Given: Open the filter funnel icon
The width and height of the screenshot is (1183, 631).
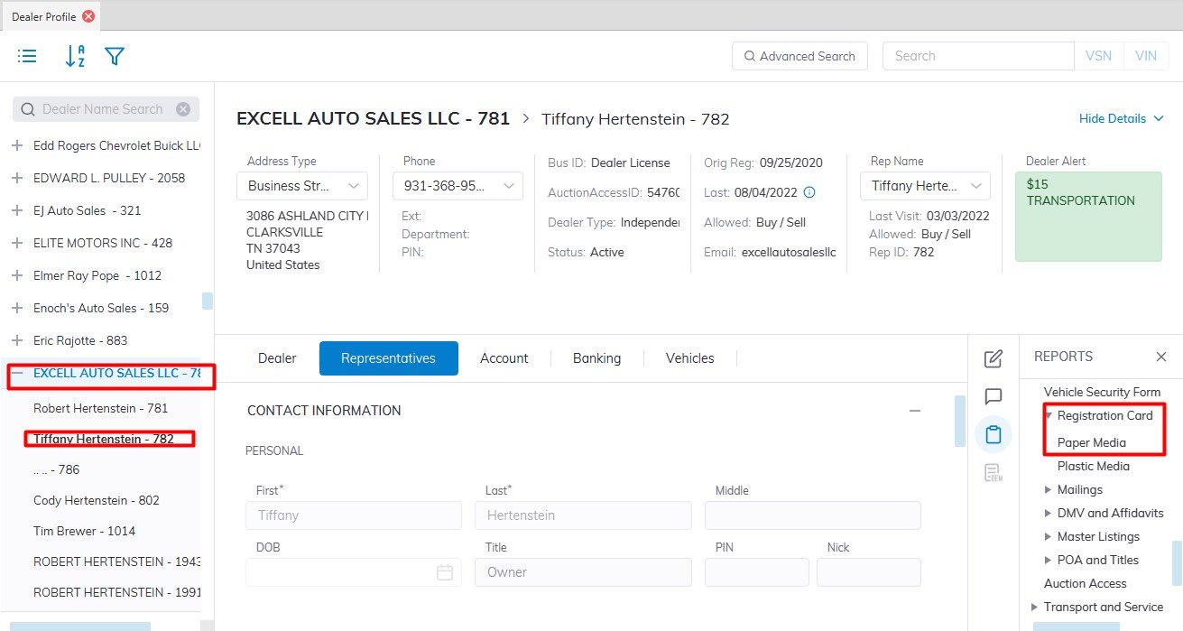Looking at the screenshot, I should tap(115, 56).
